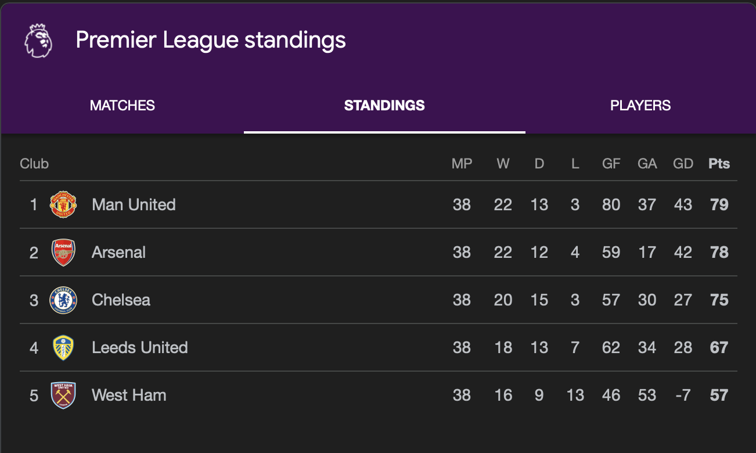This screenshot has width=756, height=453.
Task: Click Man United's 79 points value
Action: pyautogui.click(x=719, y=204)
